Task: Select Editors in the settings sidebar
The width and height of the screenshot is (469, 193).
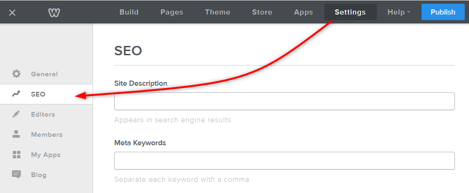Action: pyautogui.click(x=43, y=114)
